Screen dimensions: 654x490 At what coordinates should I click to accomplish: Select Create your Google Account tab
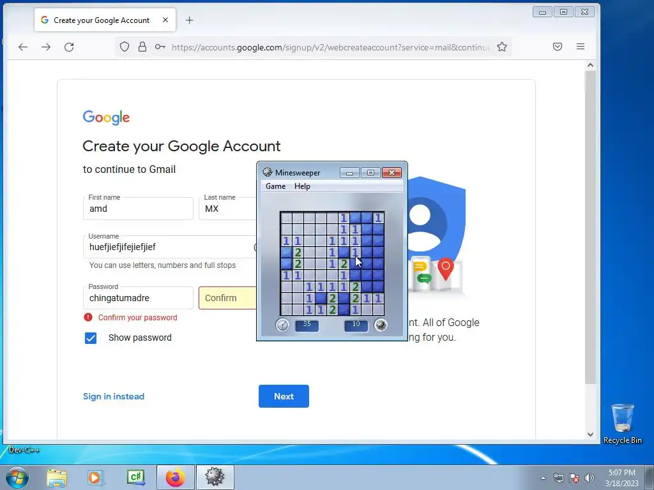coord(105,20)
